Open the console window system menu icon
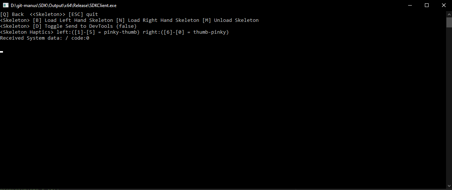 pos(6,5)
